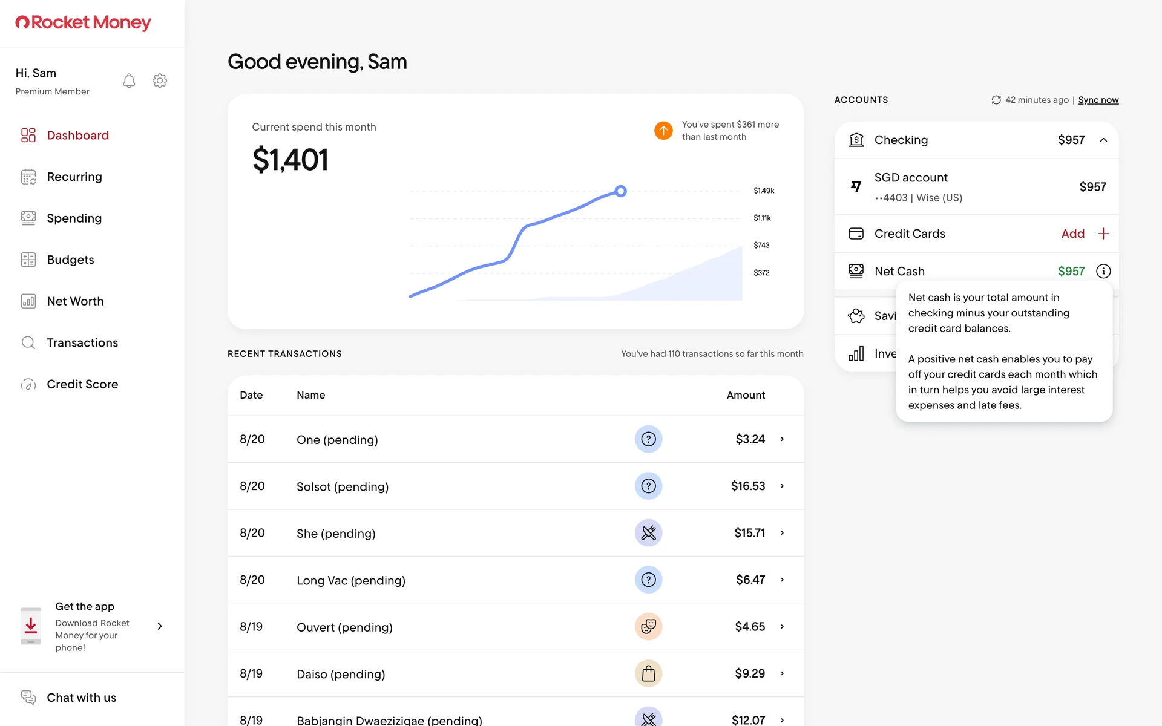The height and width of the screenshot is (726, 1162).
Task: Click the theater masks icon for Ouvert
Action: click(648, 627)
